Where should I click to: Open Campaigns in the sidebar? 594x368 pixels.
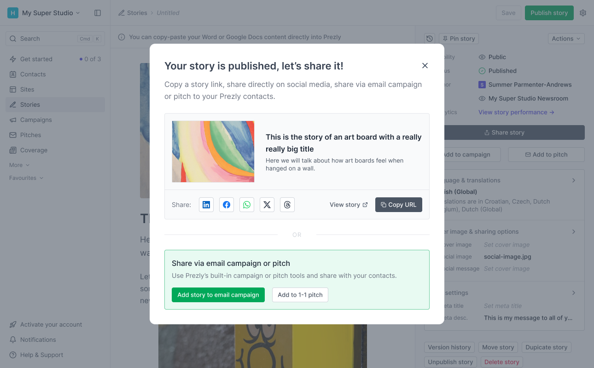pyautogui.click(x=36, y=120)
